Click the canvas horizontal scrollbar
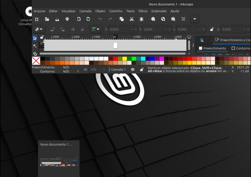Viewport: 251px width, 177px height. [113, 54]
